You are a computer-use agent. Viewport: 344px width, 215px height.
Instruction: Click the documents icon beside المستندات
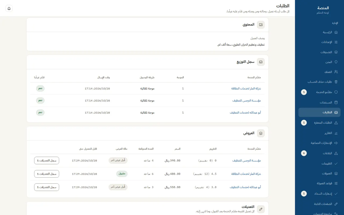click(x=336, y=102)
